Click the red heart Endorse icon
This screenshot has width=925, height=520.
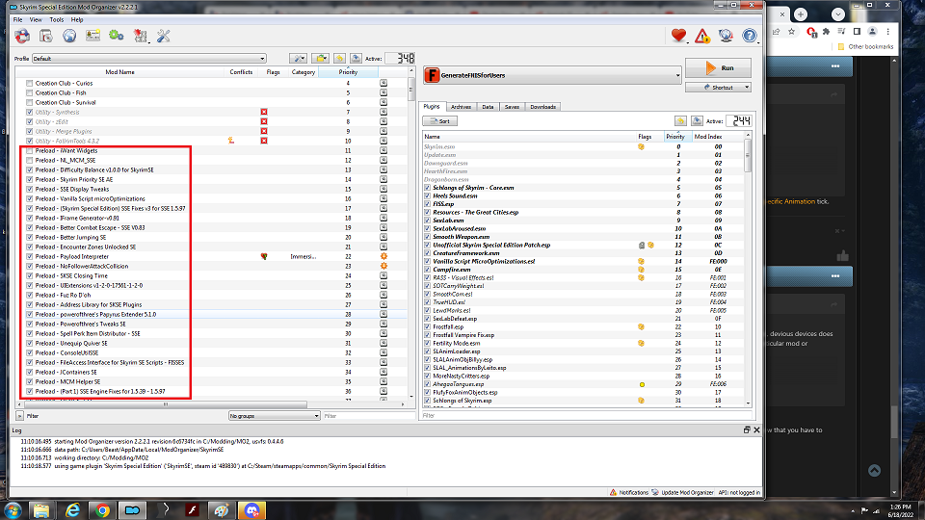[678, 36]
